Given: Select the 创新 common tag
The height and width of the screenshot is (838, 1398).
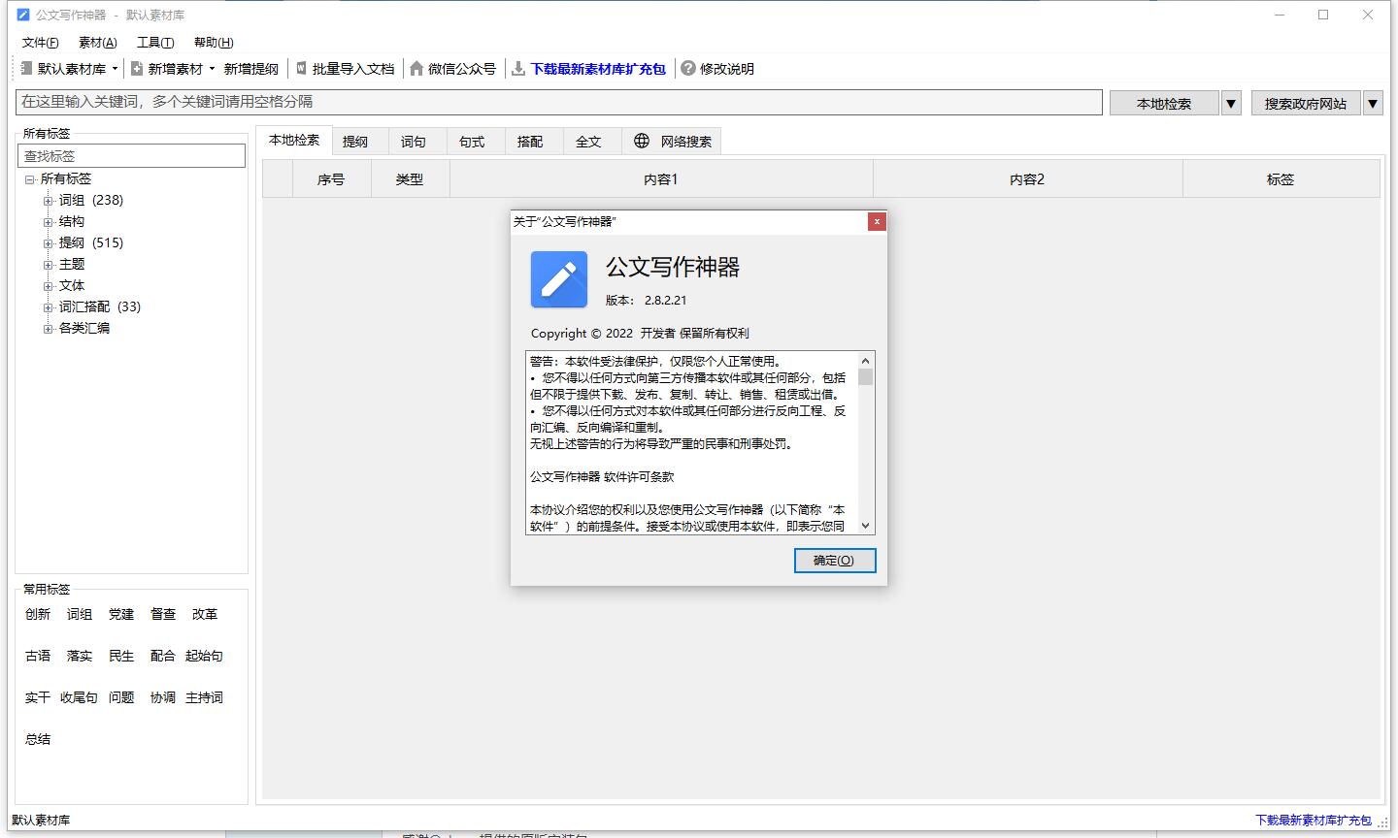Looking at the screenshot, I should point(38,614).
